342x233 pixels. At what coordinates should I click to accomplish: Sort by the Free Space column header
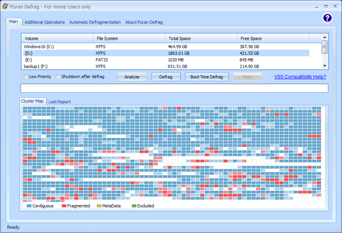[x=273, y=38]
